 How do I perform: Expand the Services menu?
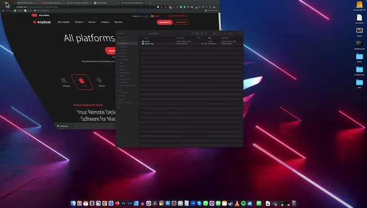[92, 22]
